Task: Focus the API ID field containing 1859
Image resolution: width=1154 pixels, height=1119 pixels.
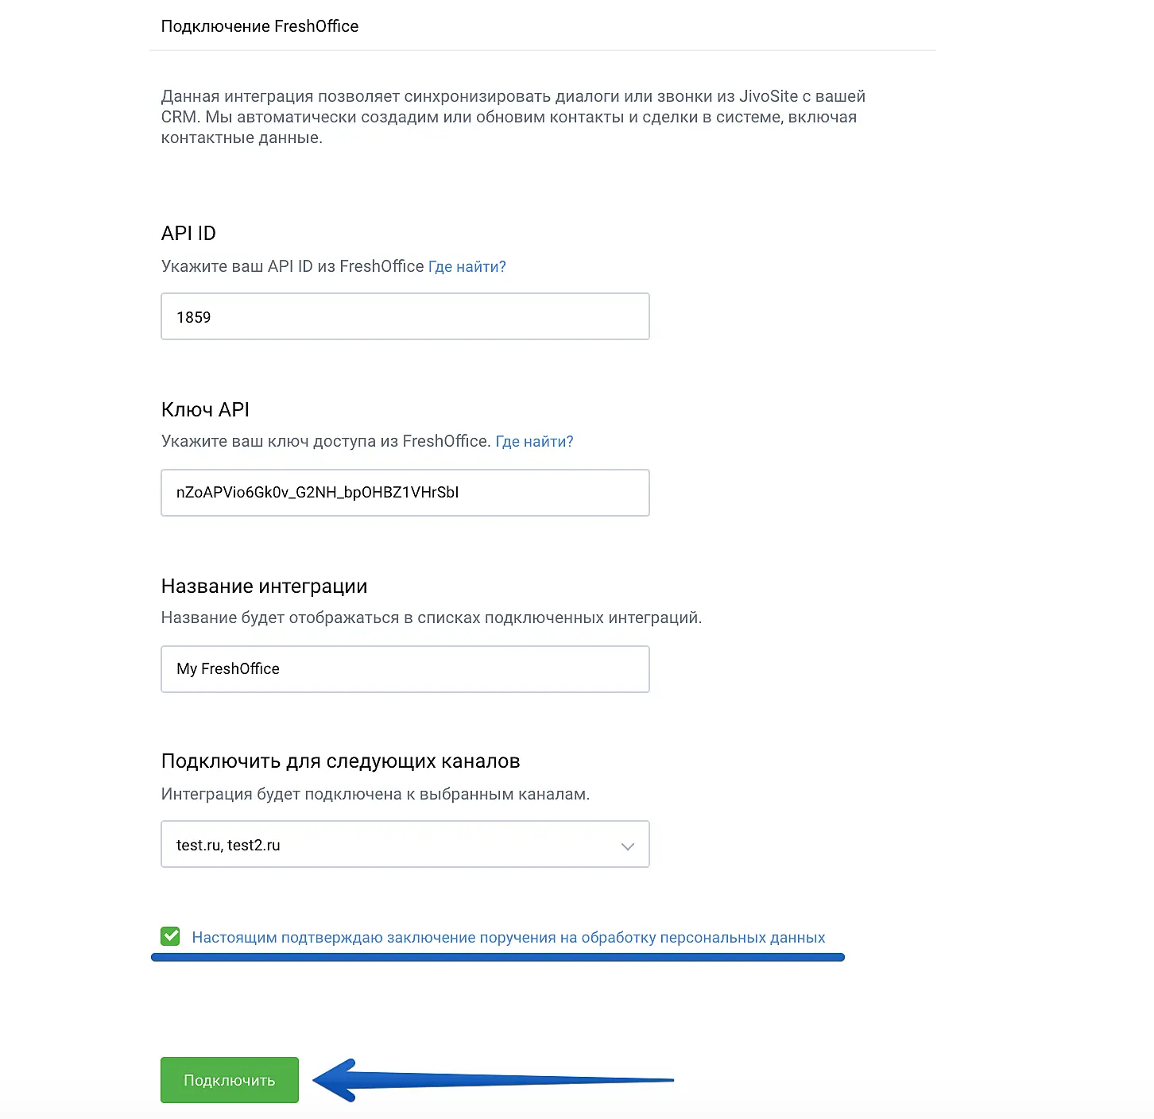Action: tap(405, 316)
